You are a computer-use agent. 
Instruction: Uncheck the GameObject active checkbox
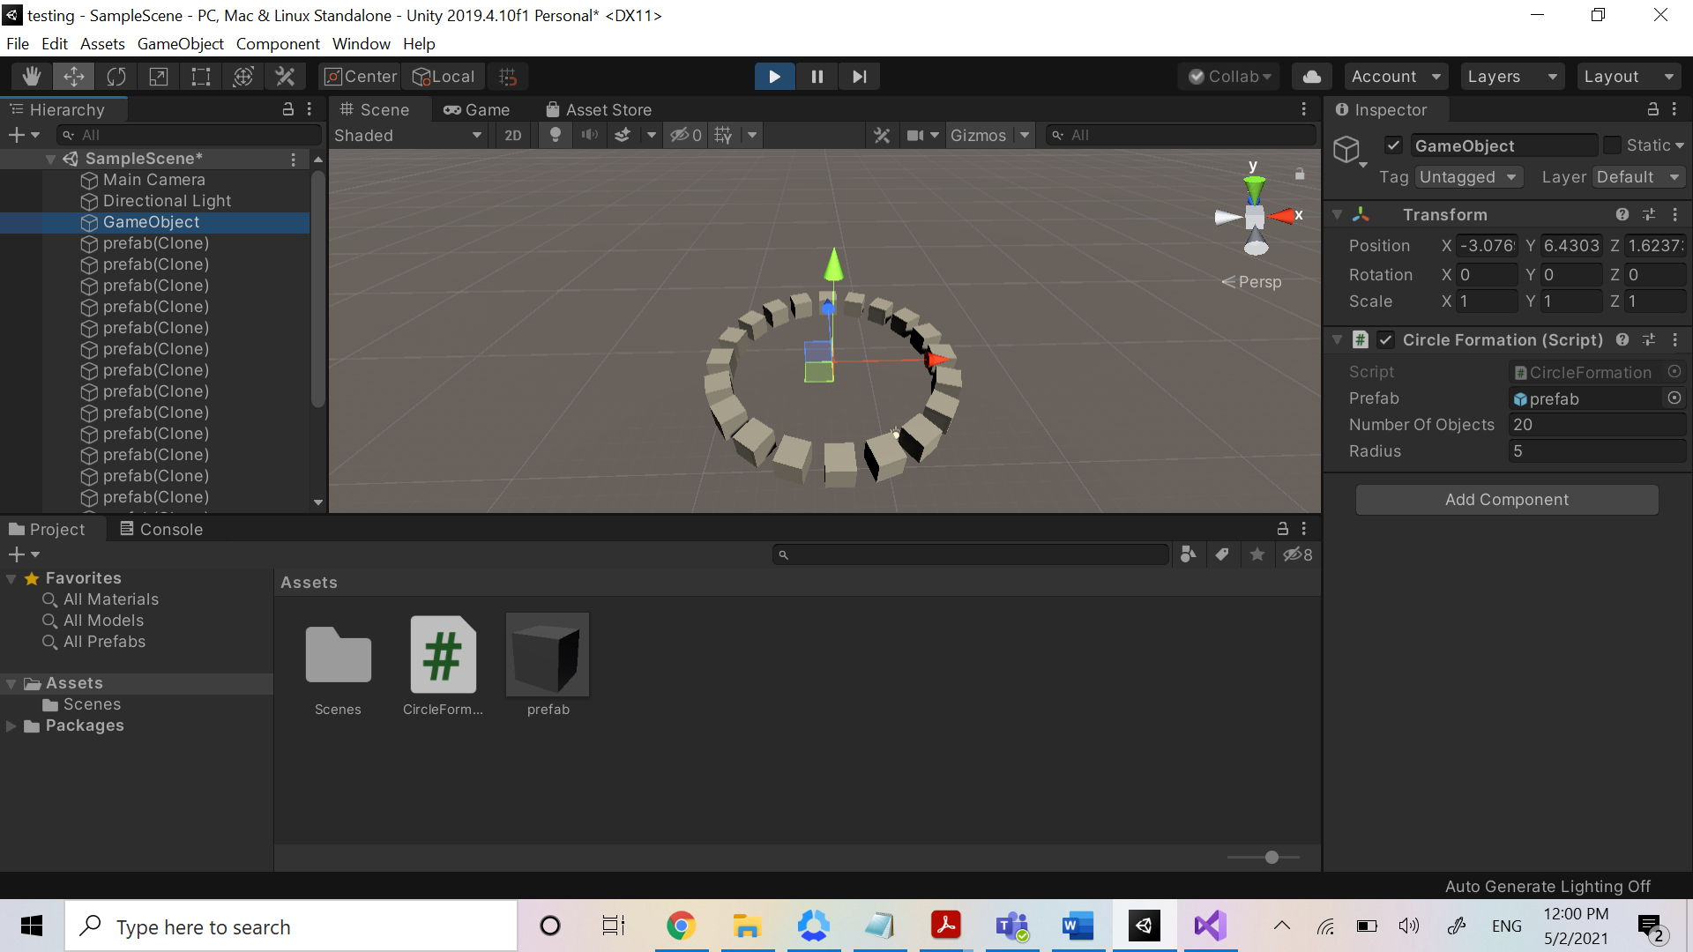click(x=1393, y=145)
